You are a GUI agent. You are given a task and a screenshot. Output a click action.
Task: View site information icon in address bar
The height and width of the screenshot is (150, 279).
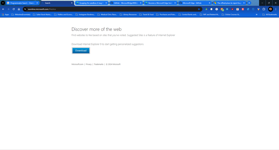[25, 9]
